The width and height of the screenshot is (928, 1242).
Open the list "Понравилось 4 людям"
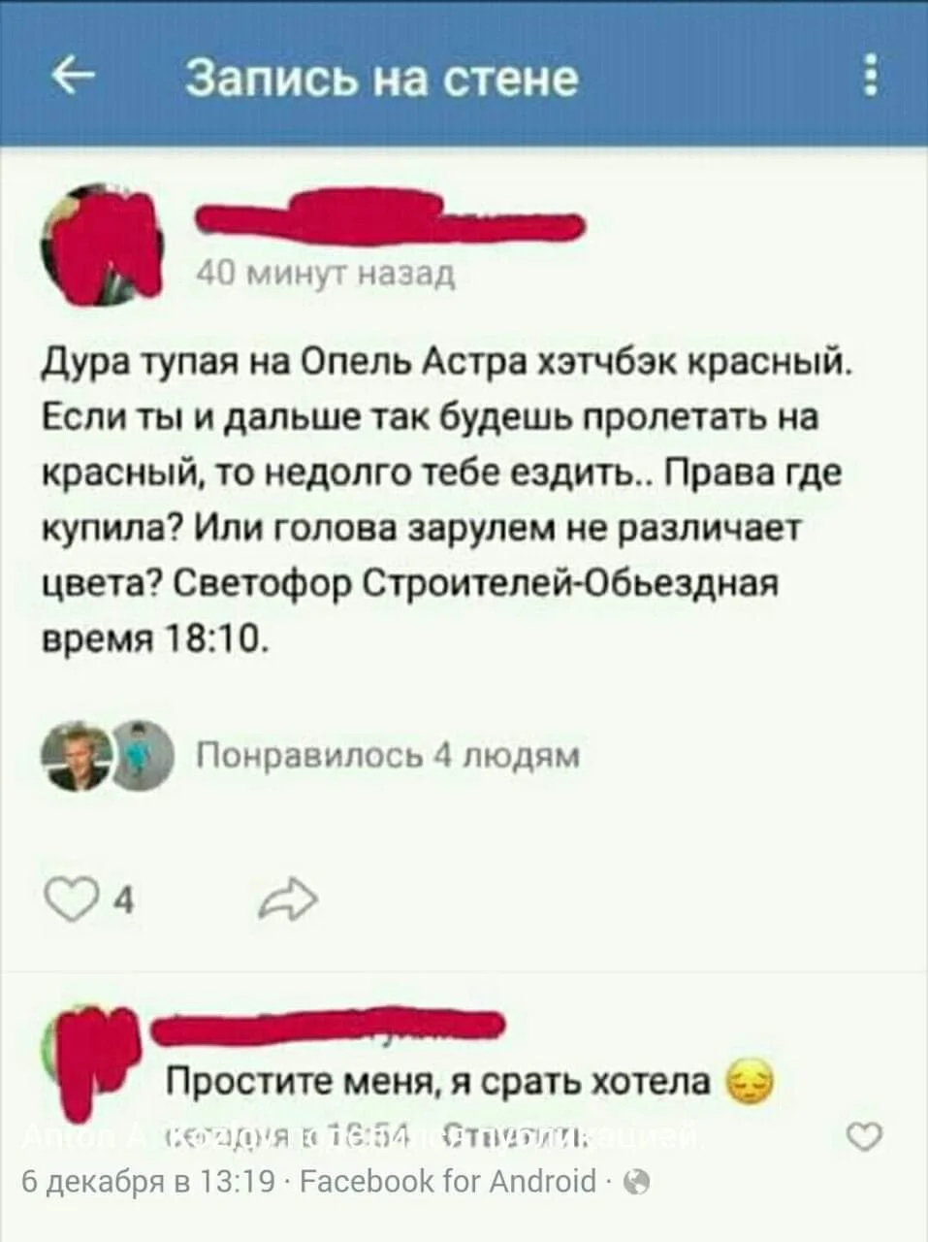[x=389, y=755]
